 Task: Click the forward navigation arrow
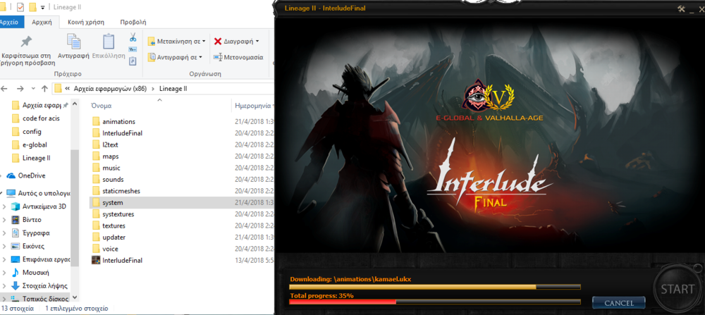click(x=20, y=89)
